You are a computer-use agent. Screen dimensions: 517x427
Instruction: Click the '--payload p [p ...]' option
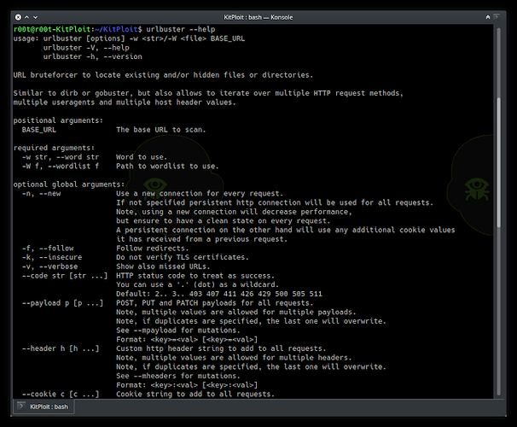tap(62, 303)
